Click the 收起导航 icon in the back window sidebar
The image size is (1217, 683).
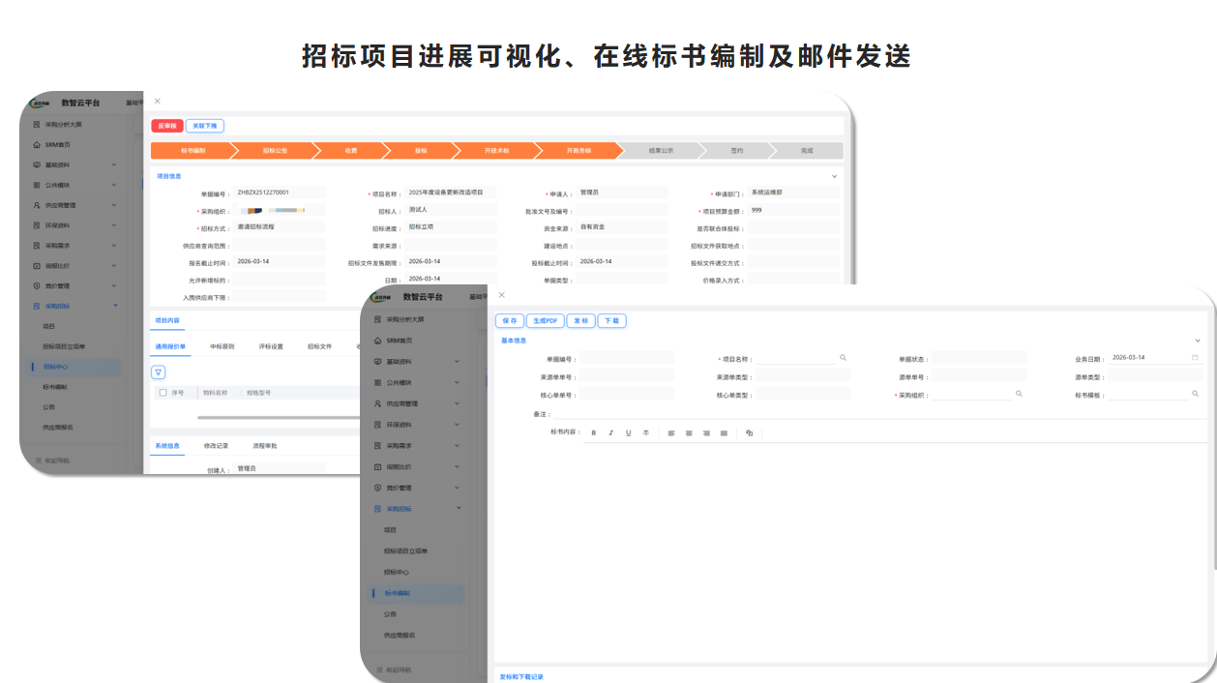(x=38, y=460)
